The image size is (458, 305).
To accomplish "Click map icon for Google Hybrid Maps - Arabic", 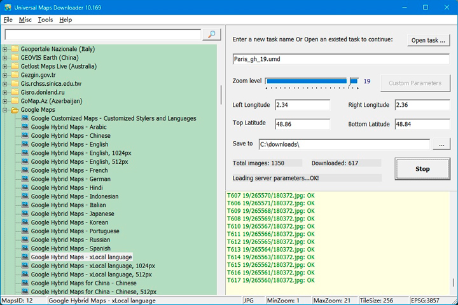I will point(25,127).
